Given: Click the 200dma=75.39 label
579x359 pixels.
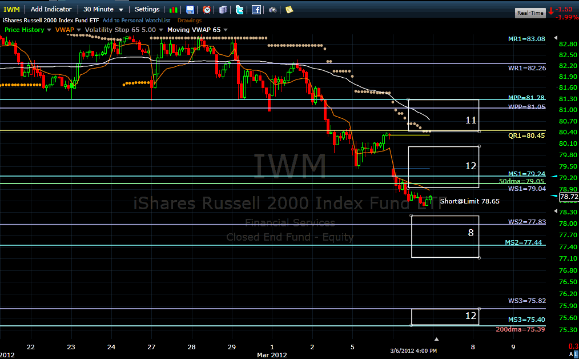Looking at the screenshot, I should (x=520, y=329).
